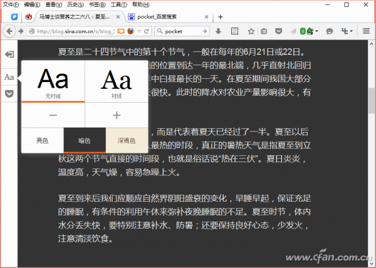The image size is (376, 268).
Task: Expand dropdown beside green bell icon
Action: click(316, 31)
